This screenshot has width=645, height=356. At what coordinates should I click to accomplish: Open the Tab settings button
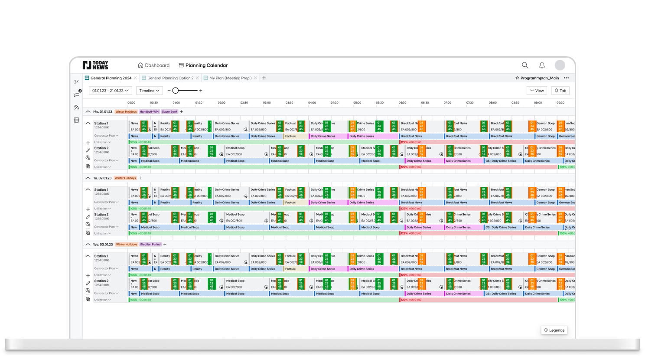(x=560, y=91)
